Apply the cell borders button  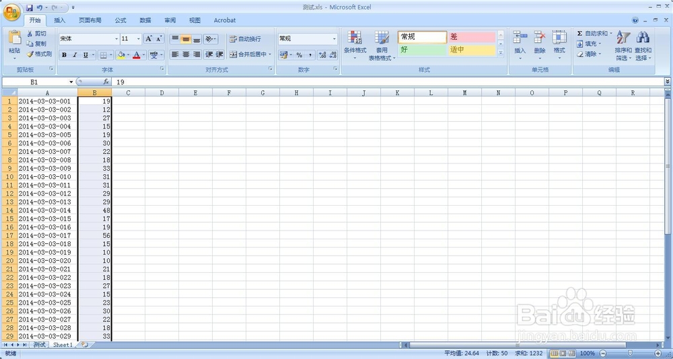point(103,55)
